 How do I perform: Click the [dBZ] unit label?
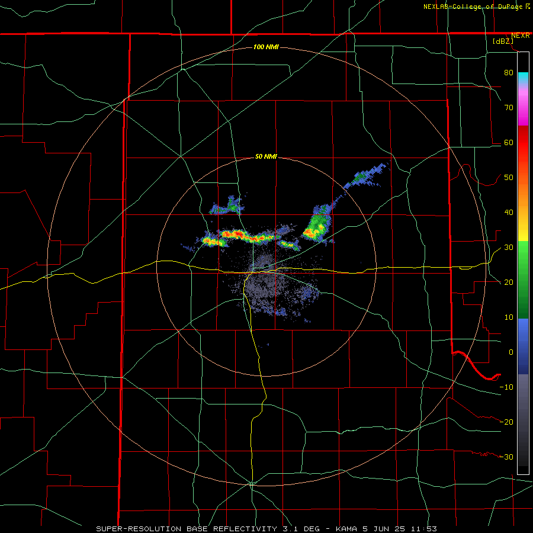click(503, 41)
